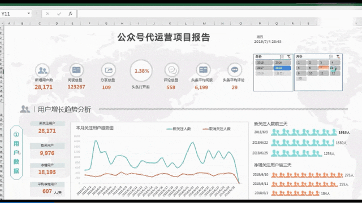Click the 2018/6/25 pictograph bar with 1254人
This screenshot has height=203, width=362.
[296, 153]
